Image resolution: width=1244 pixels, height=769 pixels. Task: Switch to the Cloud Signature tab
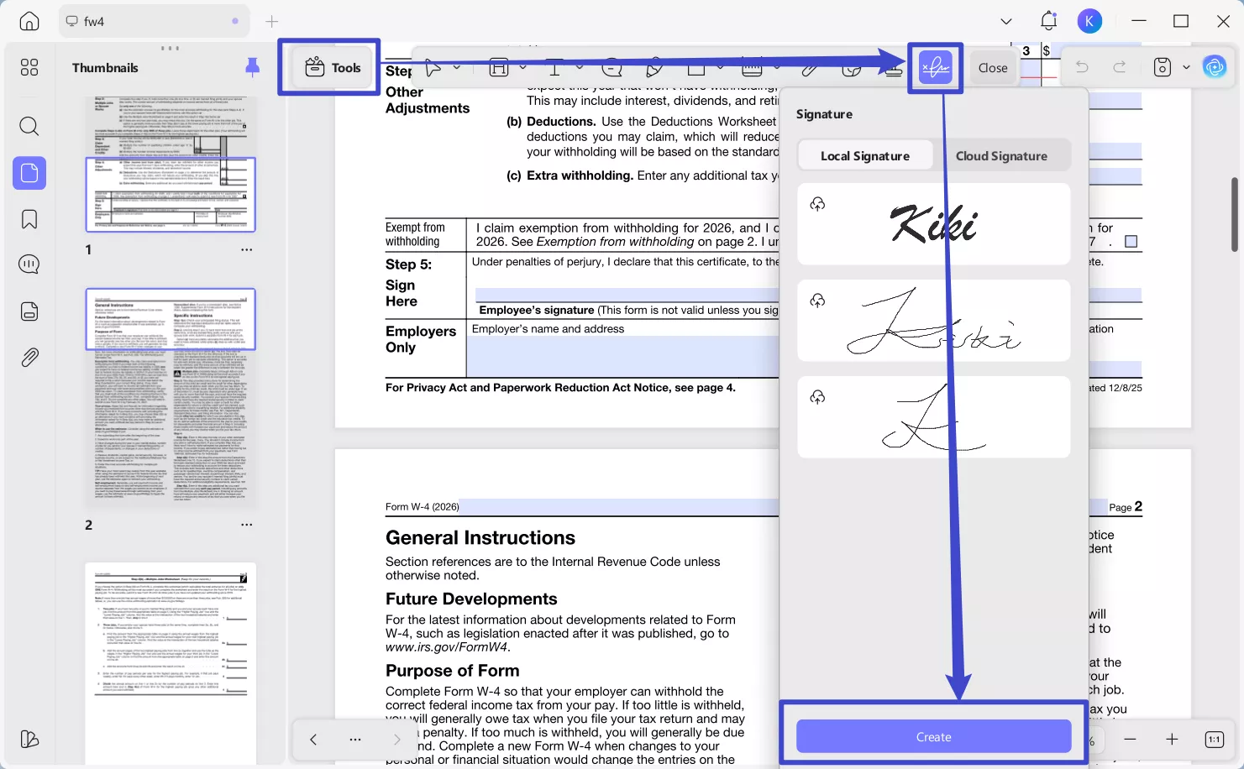1002,155
